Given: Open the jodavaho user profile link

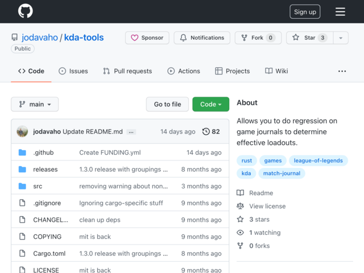Looking at the screenshot, I should click(x=40, y=38).
